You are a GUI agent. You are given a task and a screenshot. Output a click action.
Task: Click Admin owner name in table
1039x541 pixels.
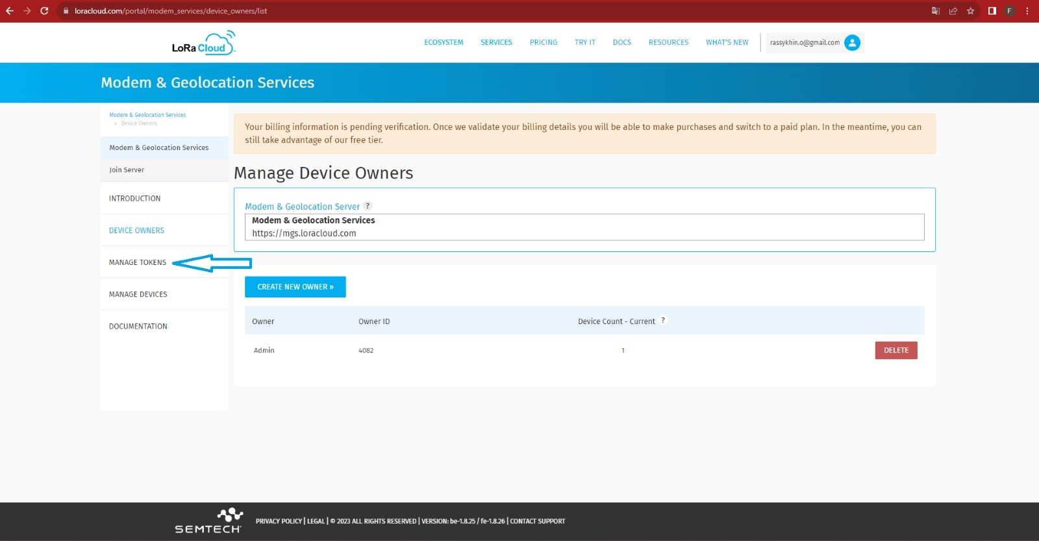264,350
